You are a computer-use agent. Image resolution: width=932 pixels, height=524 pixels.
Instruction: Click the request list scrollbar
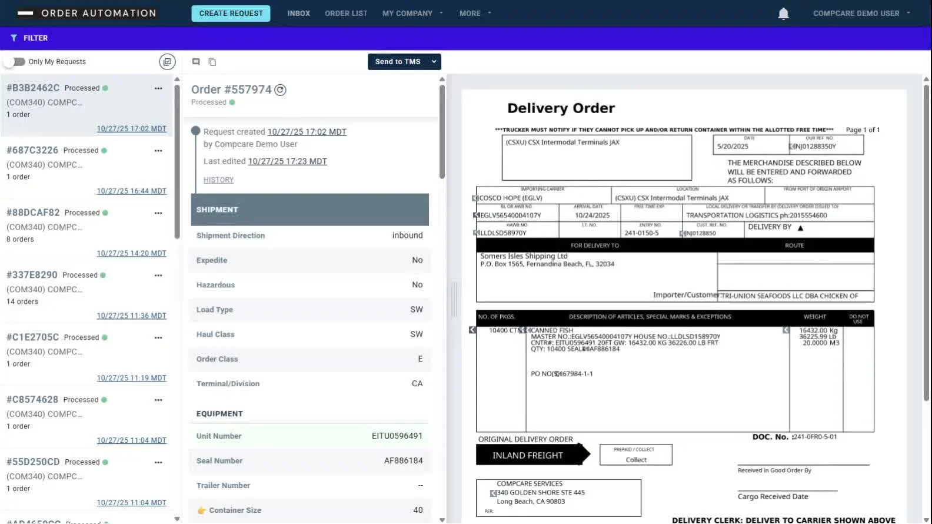[x=177, y=162]
